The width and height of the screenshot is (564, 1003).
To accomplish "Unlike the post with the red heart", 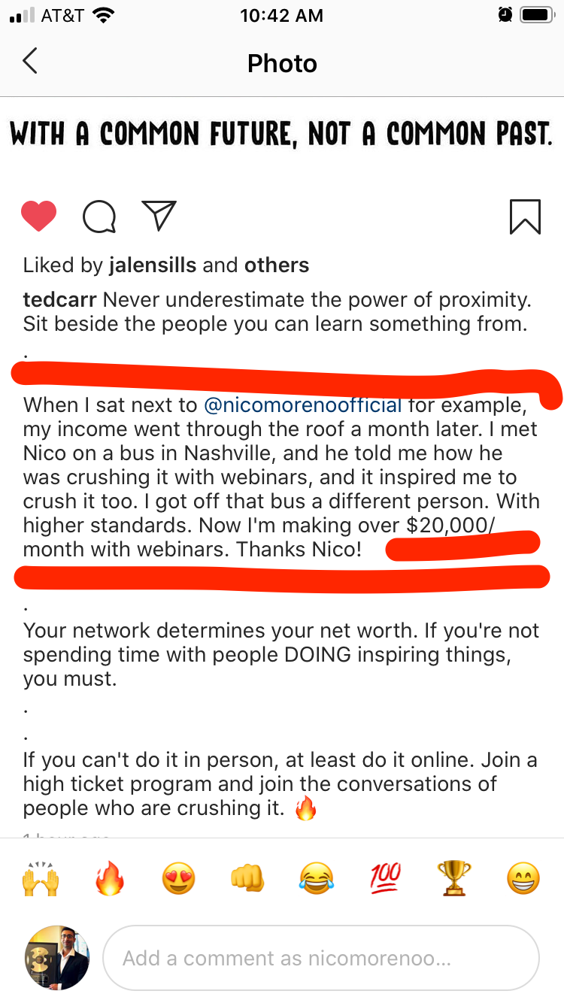I will tap(39, 217).
